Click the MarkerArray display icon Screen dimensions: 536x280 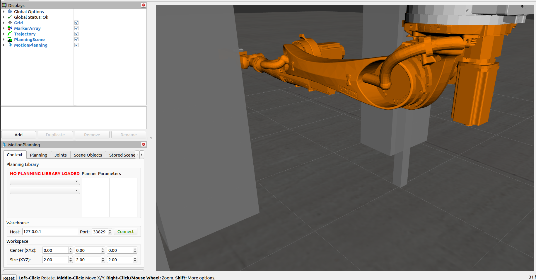coord(10,28)
